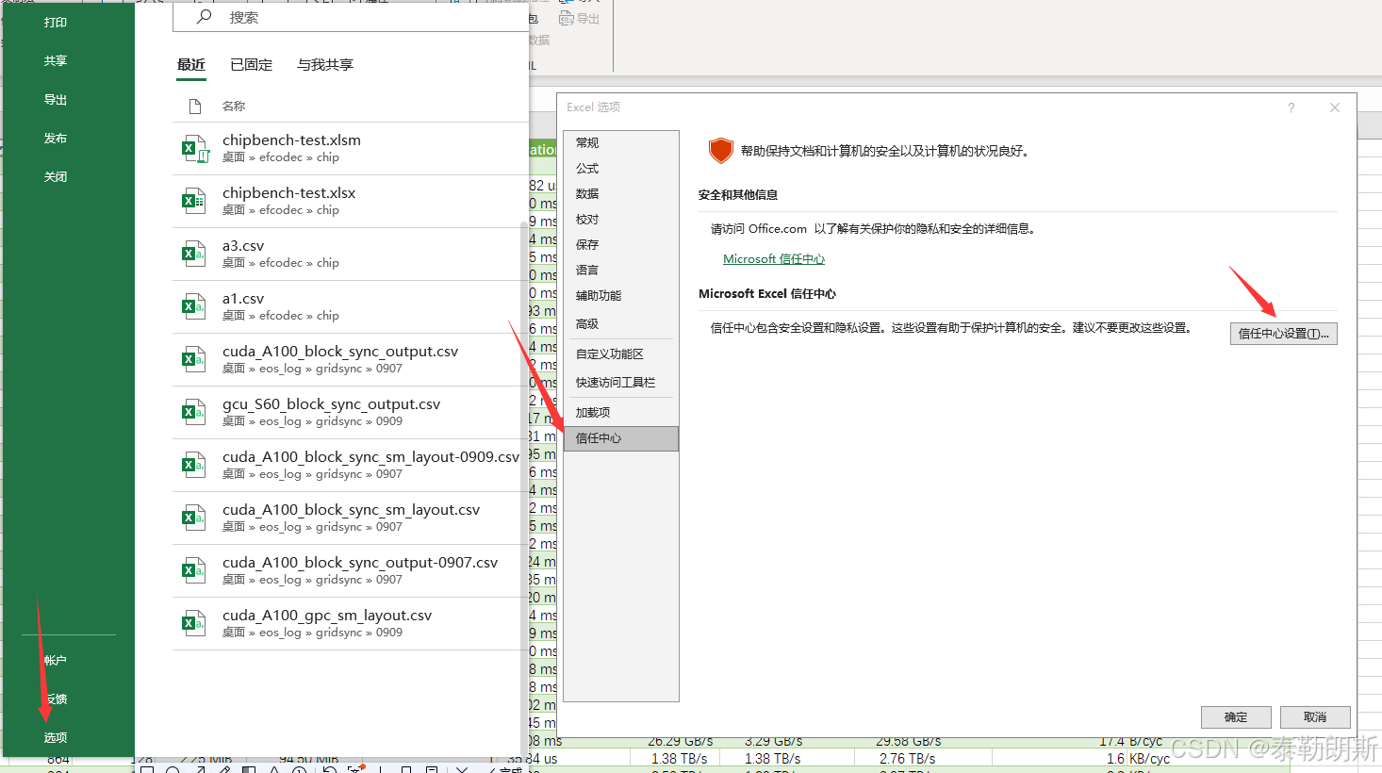Open cuda_A100_block_sync_sm_layout.csv recent file
1382x773 pixels.
[351, 518]
